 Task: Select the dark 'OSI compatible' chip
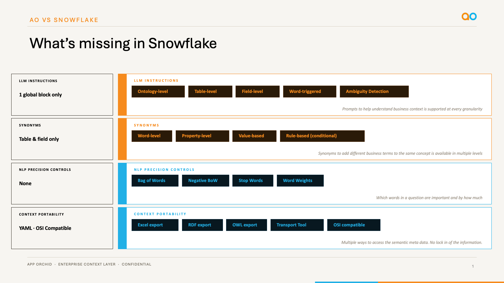354,225
